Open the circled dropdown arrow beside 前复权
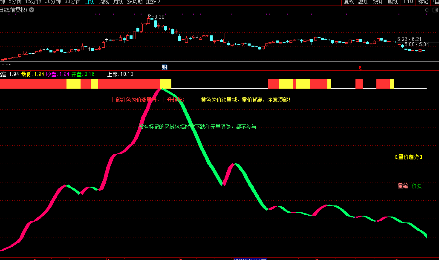The width and height of the screenshot is (439, 260). pos(31,10)
